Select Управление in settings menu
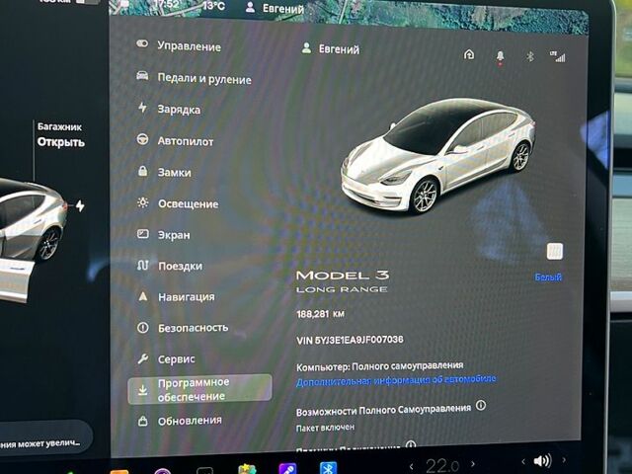The image size is (632, 474). [188, 46]
